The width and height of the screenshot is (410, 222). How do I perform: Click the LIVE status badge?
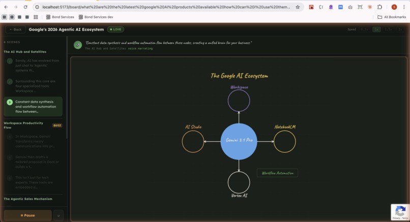pyautogui.click(x=115, y=29)
